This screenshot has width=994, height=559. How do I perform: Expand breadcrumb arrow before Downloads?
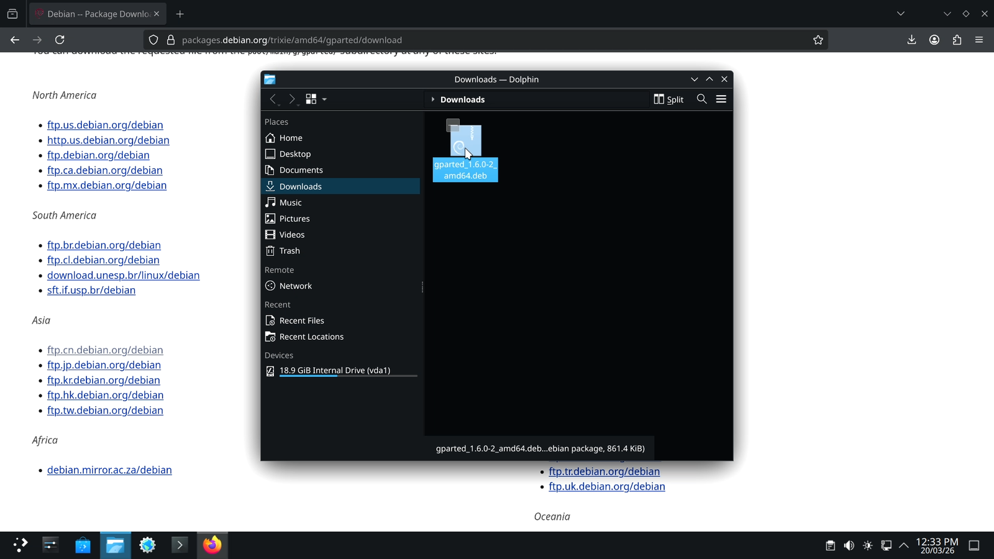(x=433, y=99)
